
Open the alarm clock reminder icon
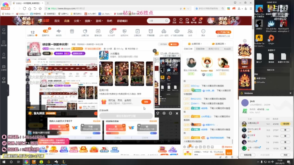[151, 31]
